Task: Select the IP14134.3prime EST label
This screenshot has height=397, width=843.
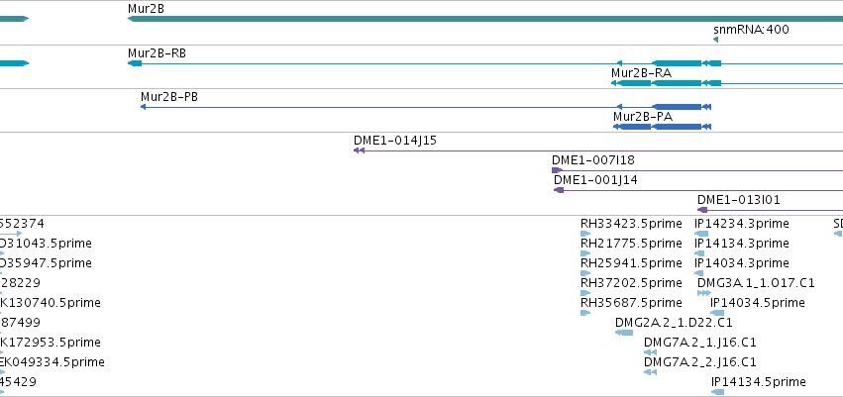Action: [x=742, y=244]
